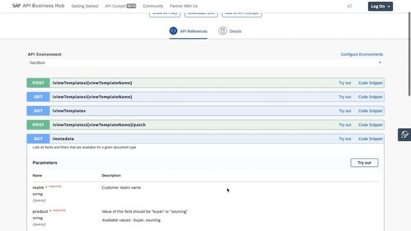Expand the GET /viewTemplates operation
Viewport: 411px width, 231px height.
click(205, 111)
